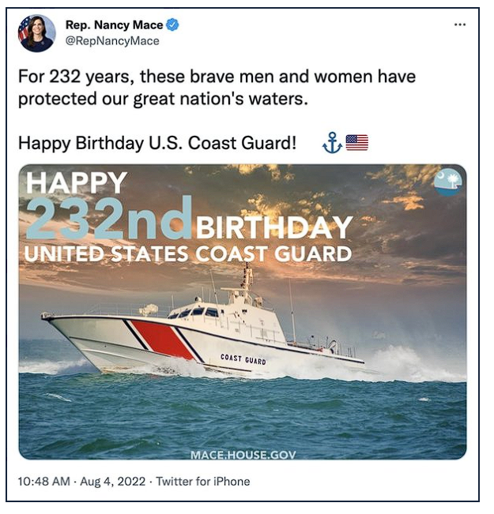Click Rep. Nancy Mace's profile avatar
The image size is (494, 514).
coord(36,33)
